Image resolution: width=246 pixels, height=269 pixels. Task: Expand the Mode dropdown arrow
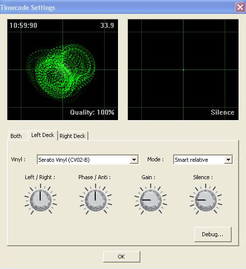coord(228,160)
